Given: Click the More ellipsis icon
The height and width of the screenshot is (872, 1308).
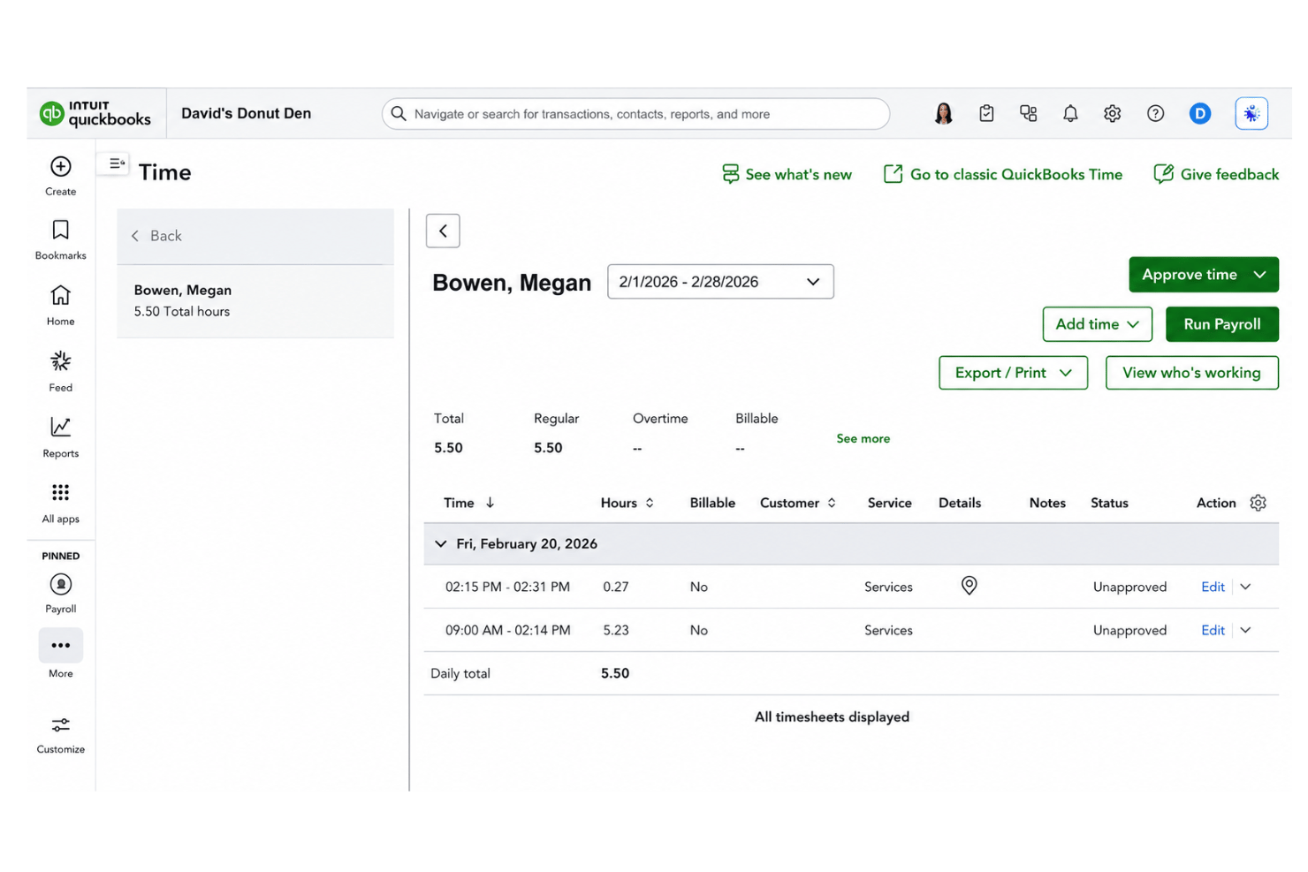Looking at the screenshot, I should point(60,646).
